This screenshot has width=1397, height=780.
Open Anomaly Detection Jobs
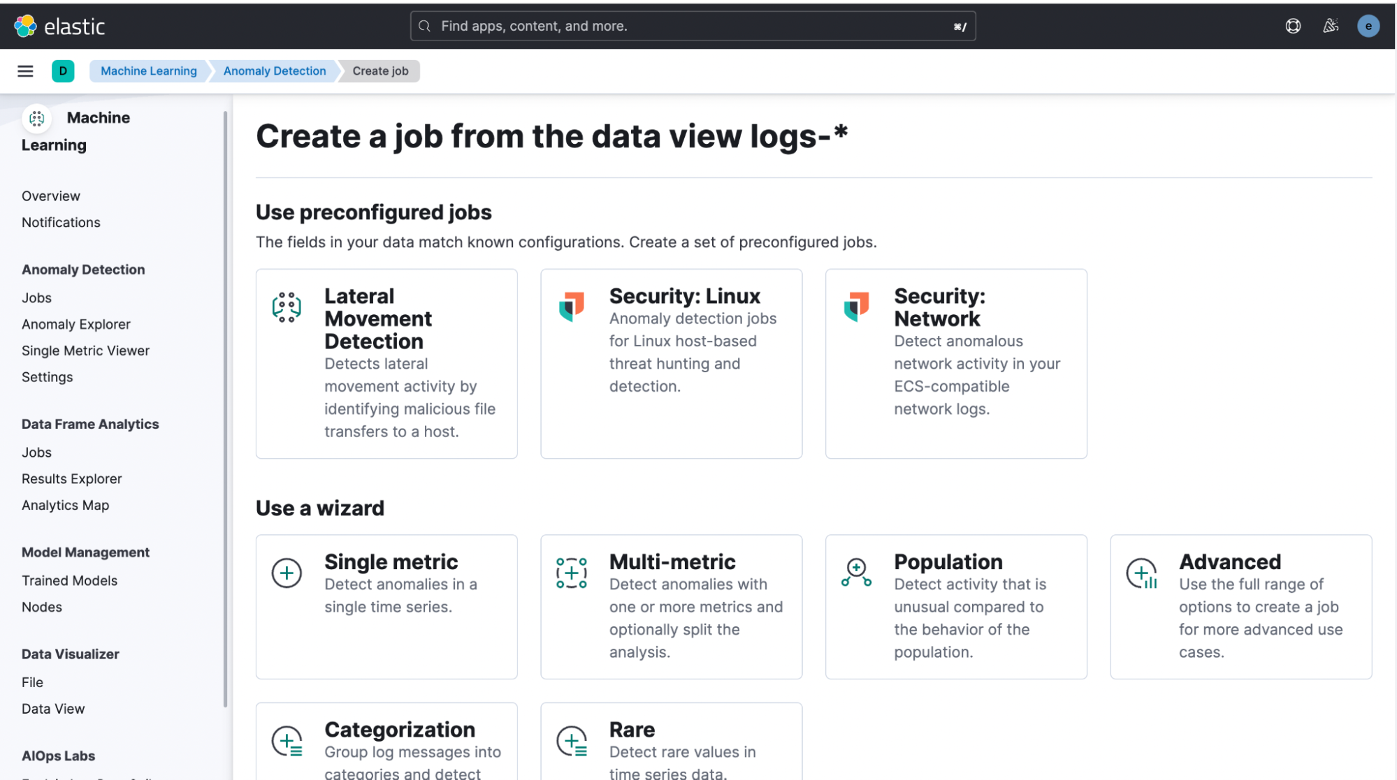pyautogui.click(x=36, y=298)
